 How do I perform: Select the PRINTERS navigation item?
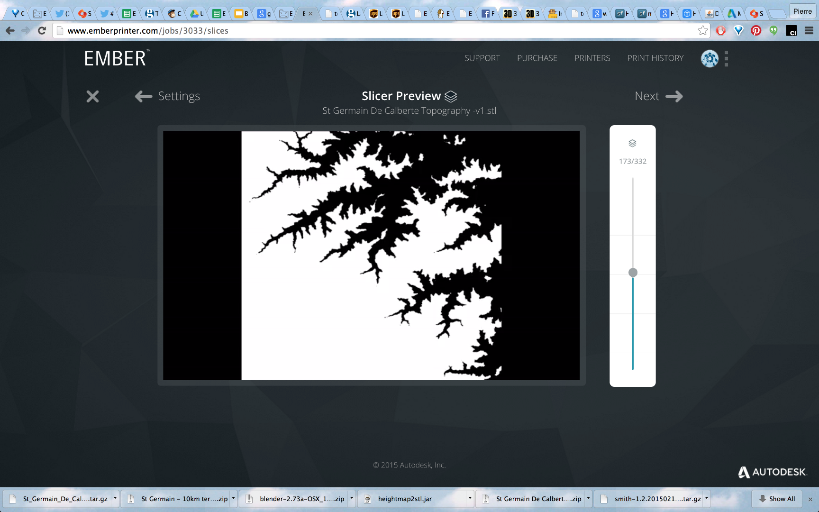tap(592, 58)
